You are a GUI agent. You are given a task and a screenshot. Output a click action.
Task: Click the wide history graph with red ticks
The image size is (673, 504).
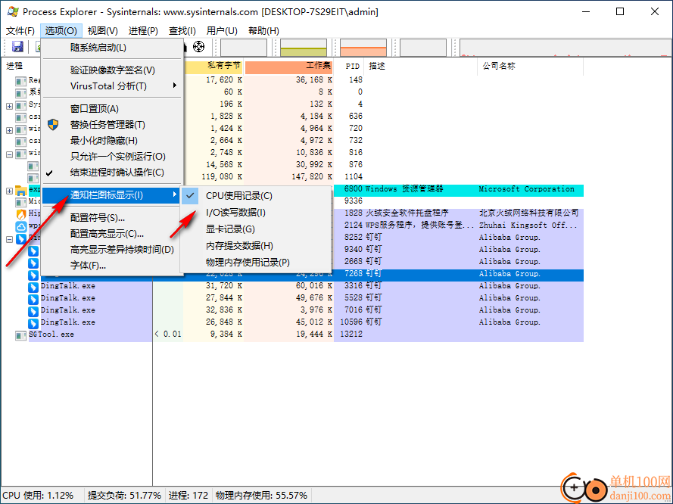pyautogui.click(x=565, y=48)
